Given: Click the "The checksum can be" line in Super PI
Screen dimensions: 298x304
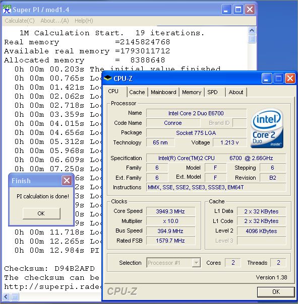Looking at the screenshot, I should point(51,277).
